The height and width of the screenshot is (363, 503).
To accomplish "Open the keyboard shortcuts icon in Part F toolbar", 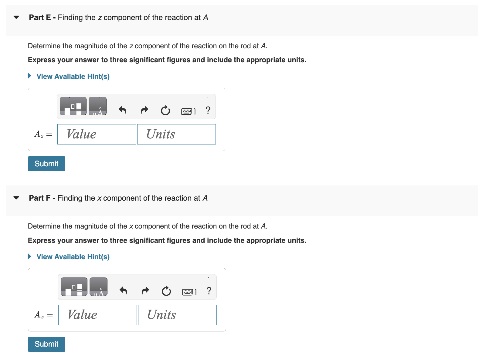I will [x=189, y=292].
